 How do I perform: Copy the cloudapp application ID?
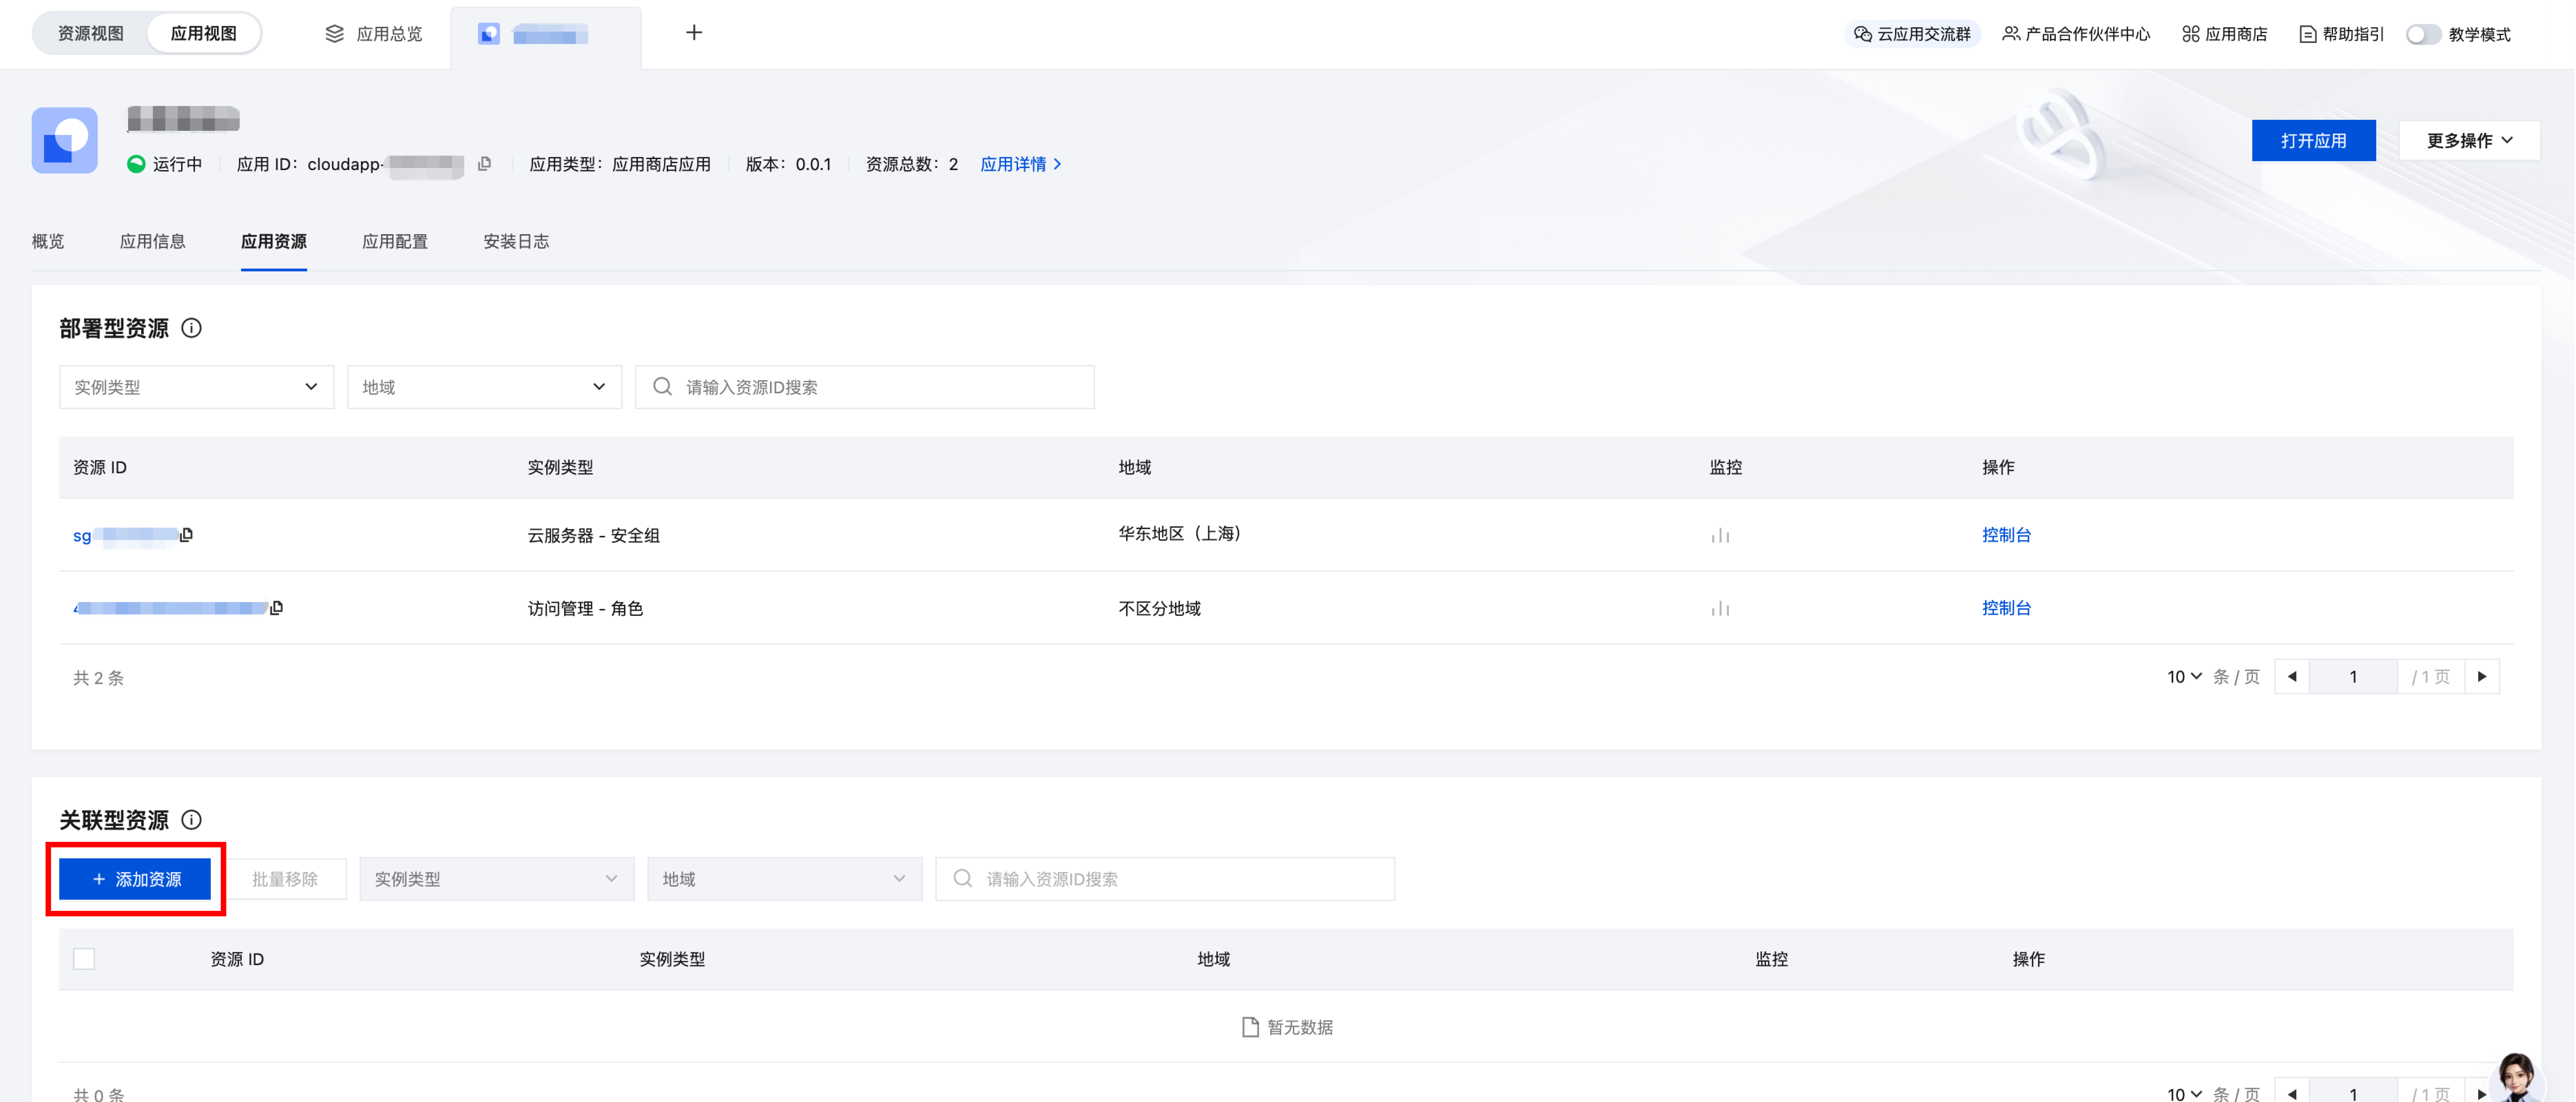coord(485,164)
